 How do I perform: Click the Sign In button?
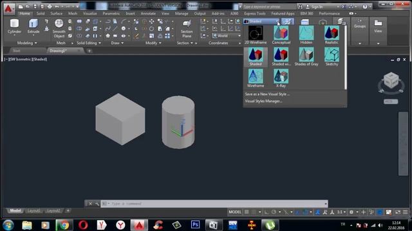[314, 7]
